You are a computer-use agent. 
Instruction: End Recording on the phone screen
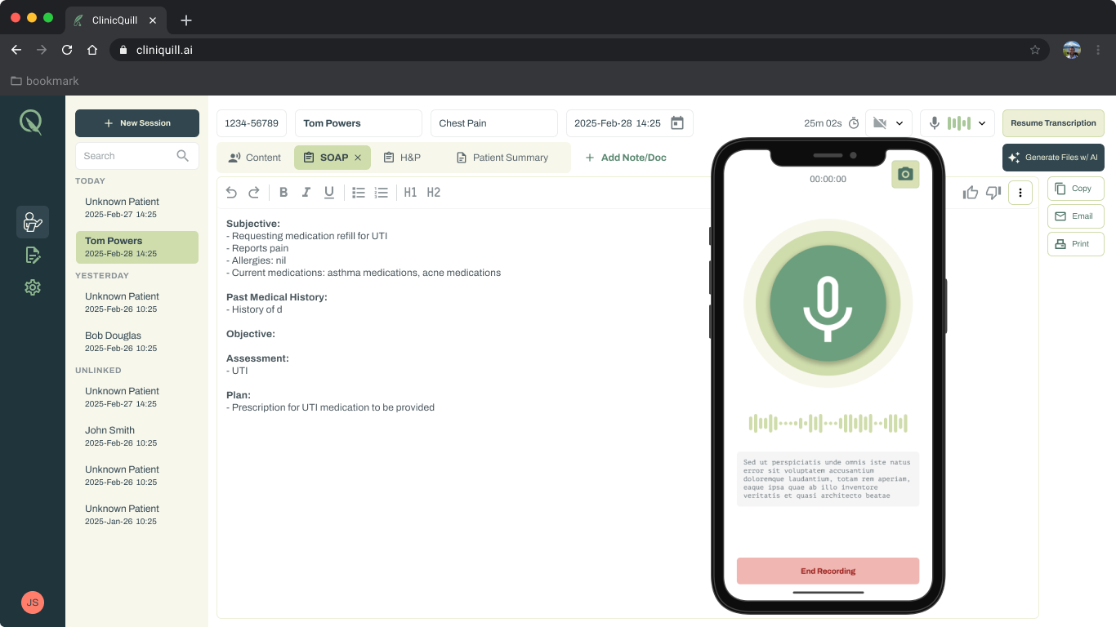click(828, 571)
